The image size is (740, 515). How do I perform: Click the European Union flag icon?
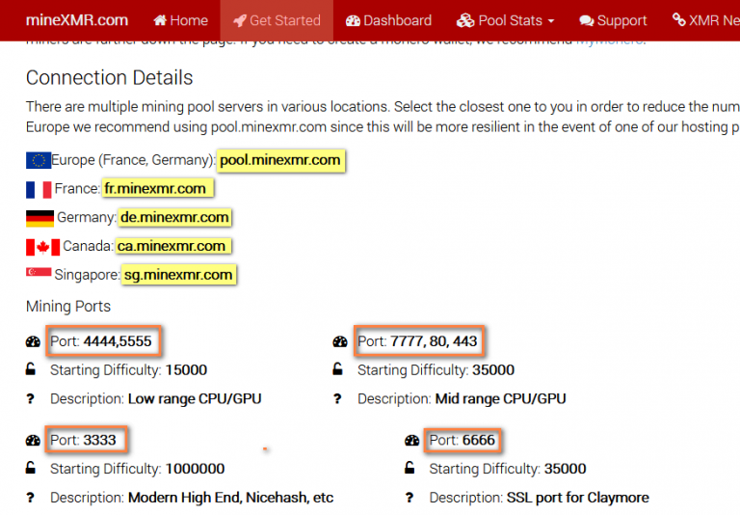click(39, 160)
